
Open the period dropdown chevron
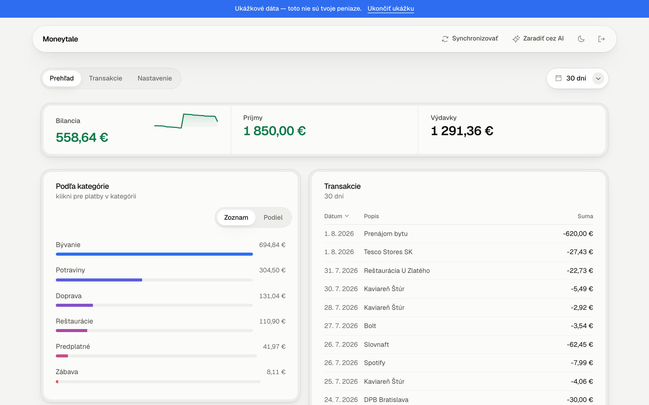pos(598,78)
